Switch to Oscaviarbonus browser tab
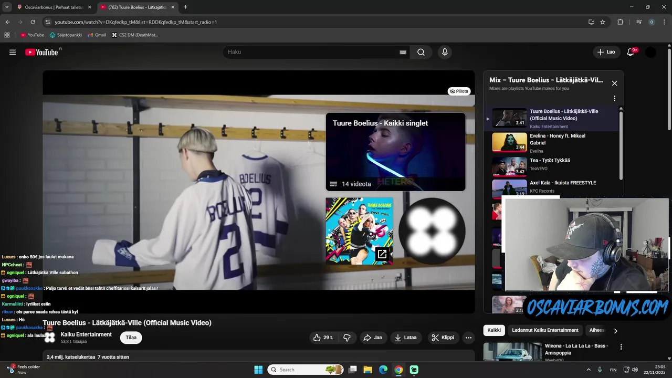The width and height of the screenshot is (672, 378). pyautogui.click(x=55, y=7)
